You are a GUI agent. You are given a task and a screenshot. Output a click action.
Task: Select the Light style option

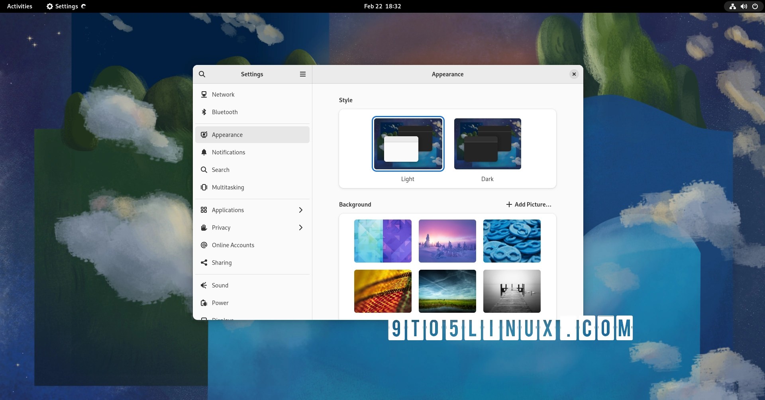click(408, 144)
